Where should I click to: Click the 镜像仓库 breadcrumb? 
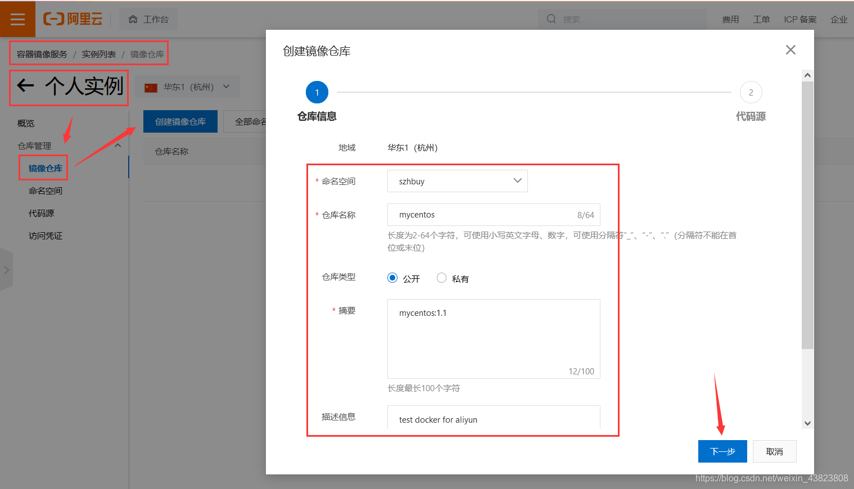point(147,54)
